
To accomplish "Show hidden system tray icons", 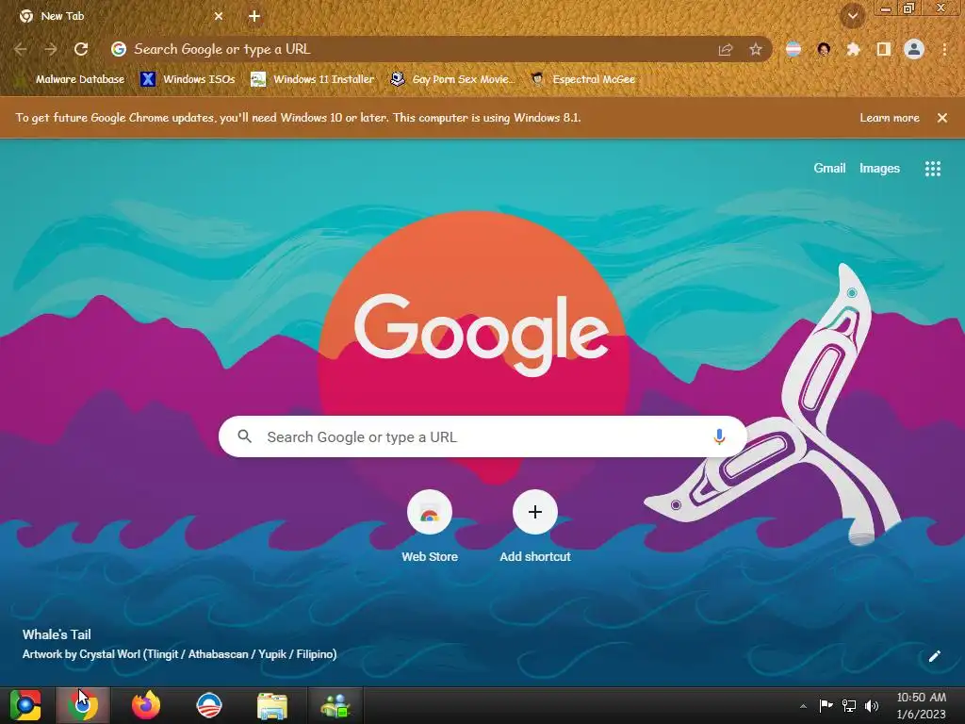I will pyautogui.click(x=803, y=705).
